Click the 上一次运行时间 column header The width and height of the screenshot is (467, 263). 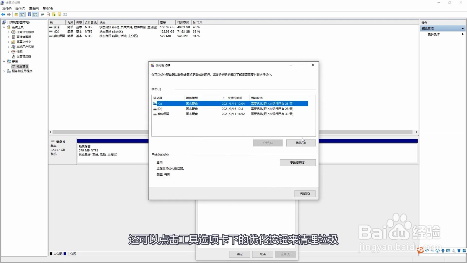coord(234,98)
